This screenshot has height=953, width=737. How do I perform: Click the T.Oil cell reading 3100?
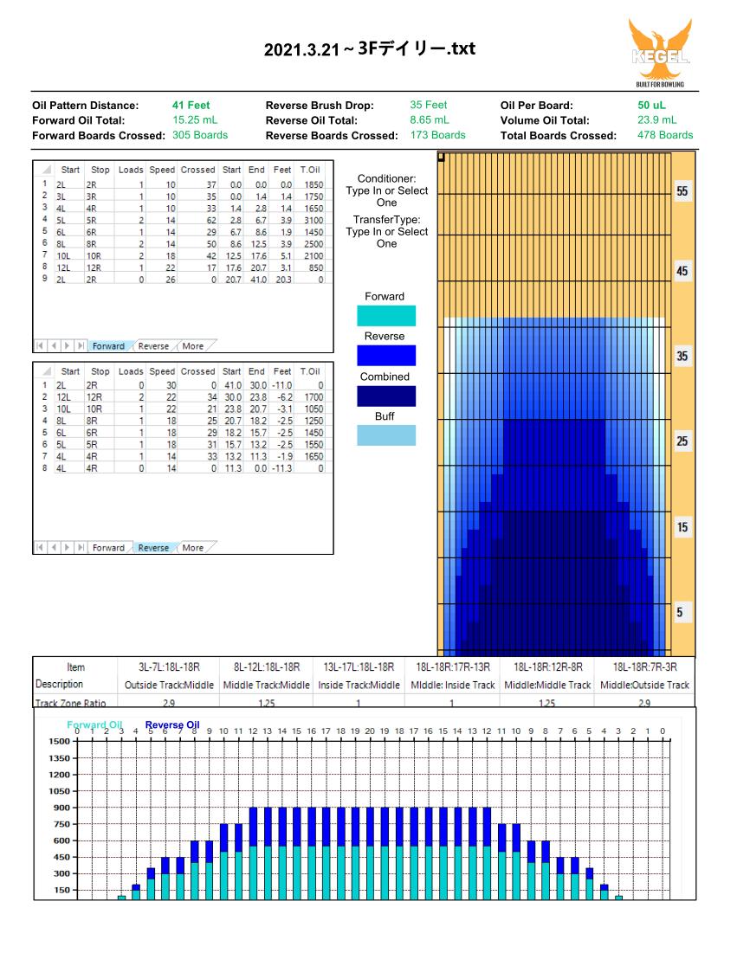(314, 220)
